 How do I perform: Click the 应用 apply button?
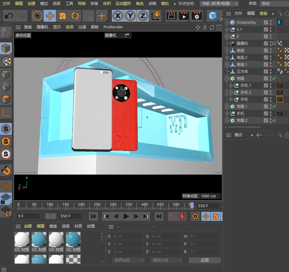point(204,260)
